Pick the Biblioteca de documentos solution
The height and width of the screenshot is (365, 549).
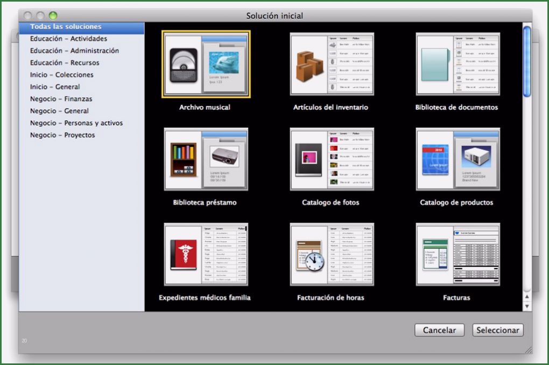click(457, 65)
